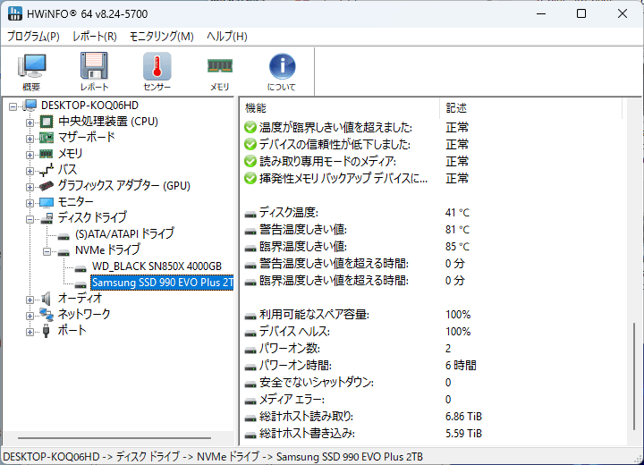
Task: Open the 概要 summary toolbar icon
Action: pos(31,71)
